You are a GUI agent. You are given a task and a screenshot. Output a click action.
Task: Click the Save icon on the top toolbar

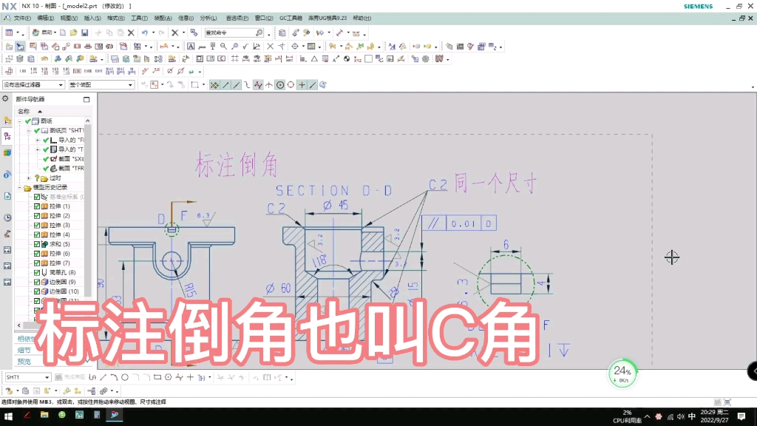84,33
